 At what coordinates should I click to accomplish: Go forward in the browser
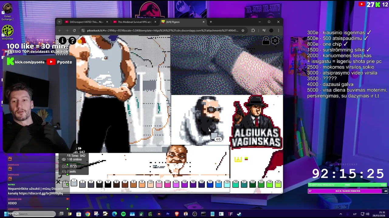67,30
